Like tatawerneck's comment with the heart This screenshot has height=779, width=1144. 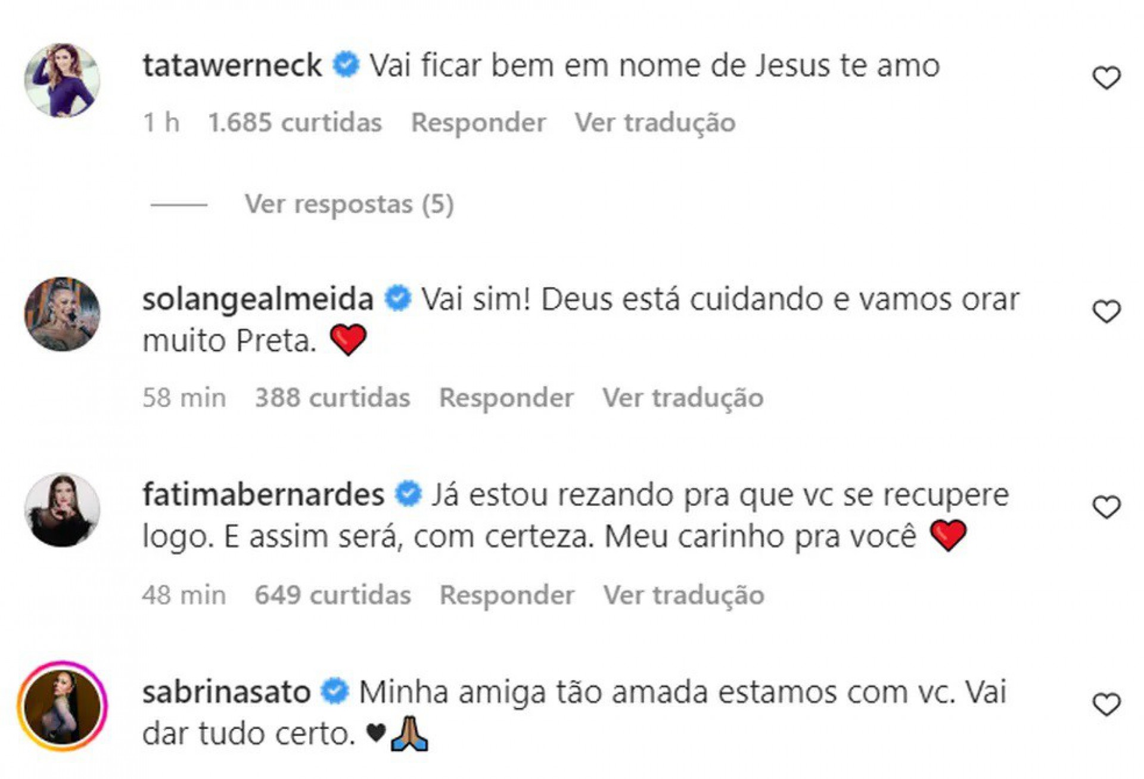click(x=1106, y=78)
